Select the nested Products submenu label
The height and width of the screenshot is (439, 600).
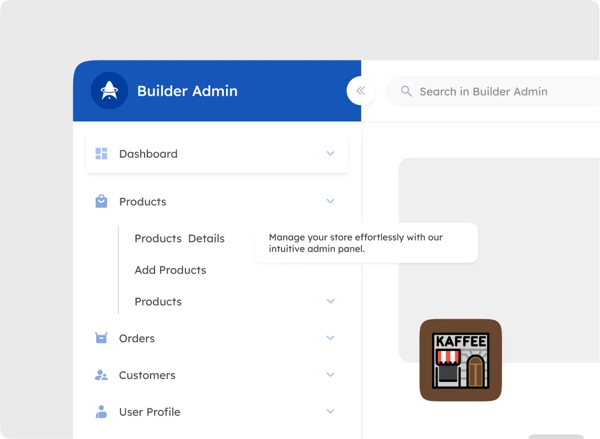tap(158, 302)
